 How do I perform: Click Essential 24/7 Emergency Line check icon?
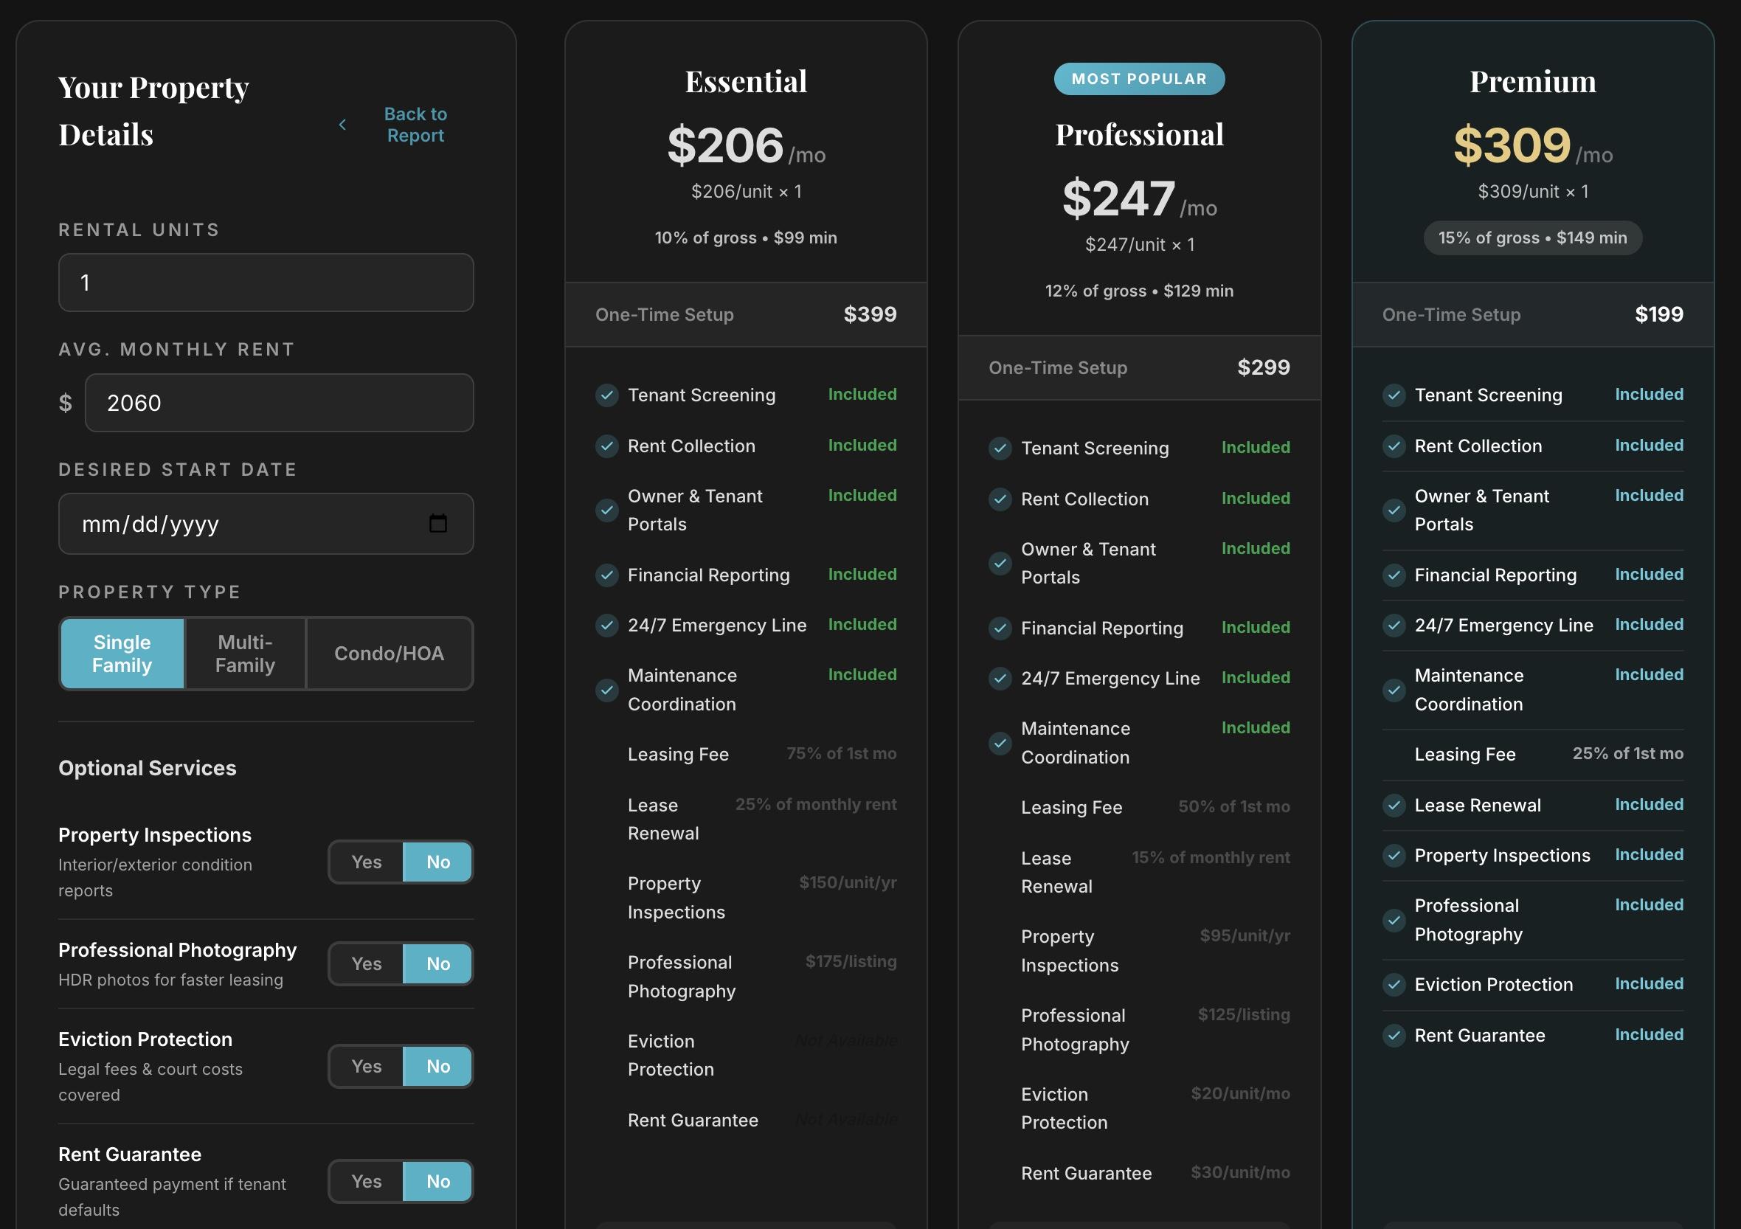pos(606,626)
